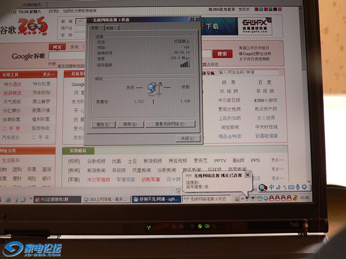346x259 pixels.
Task: Click the browser's vertical scrollbar
Action: [x=303, y=39]
